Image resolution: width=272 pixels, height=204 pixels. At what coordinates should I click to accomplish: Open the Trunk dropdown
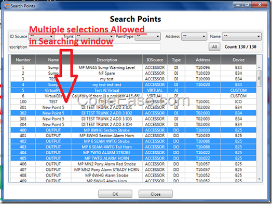click(94, 37)
